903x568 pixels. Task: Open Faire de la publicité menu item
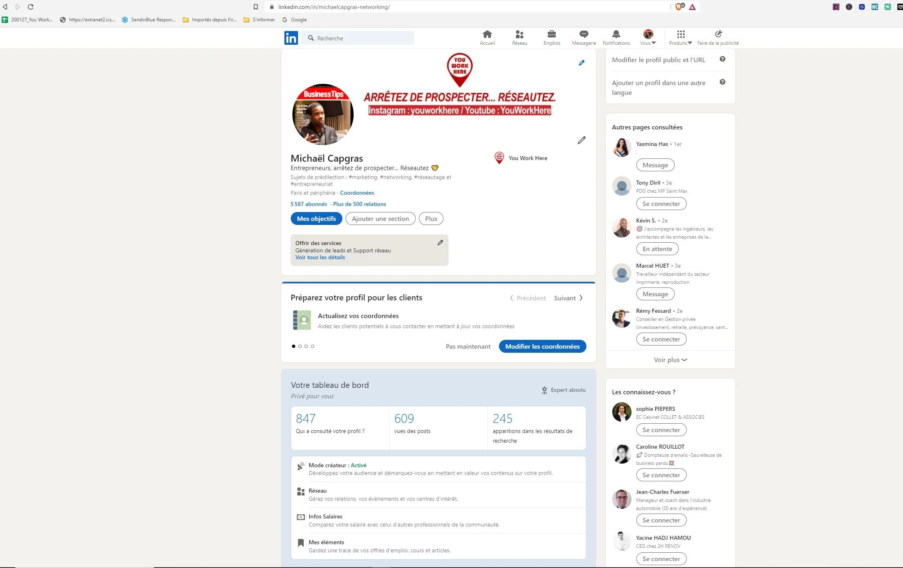point(718,37)
